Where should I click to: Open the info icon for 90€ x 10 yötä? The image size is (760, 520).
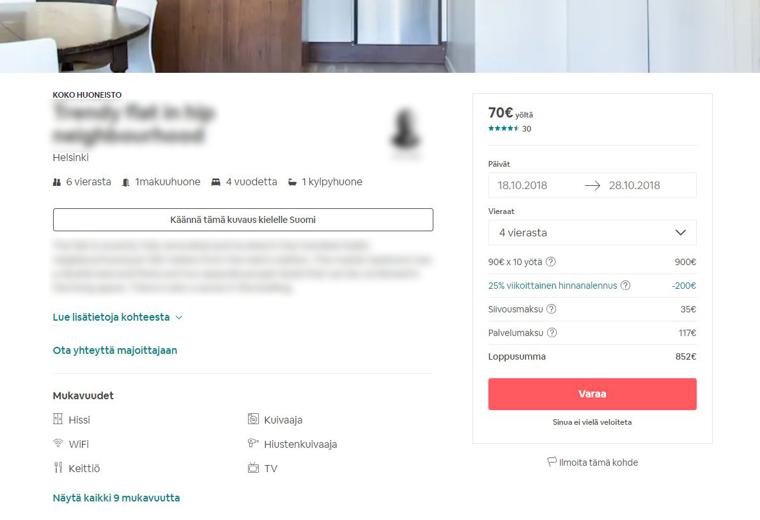pyautogui.click(x=550, y=262)
